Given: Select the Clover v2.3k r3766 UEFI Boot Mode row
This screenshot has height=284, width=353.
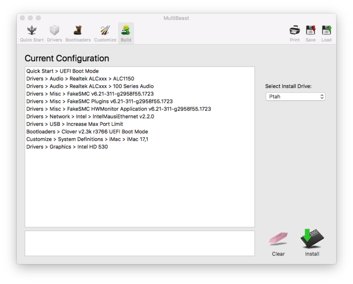Looking at the screenshot, I should 139,132.
